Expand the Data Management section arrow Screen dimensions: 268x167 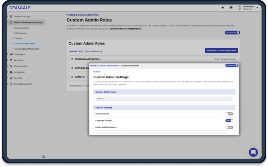pos(8,84)
